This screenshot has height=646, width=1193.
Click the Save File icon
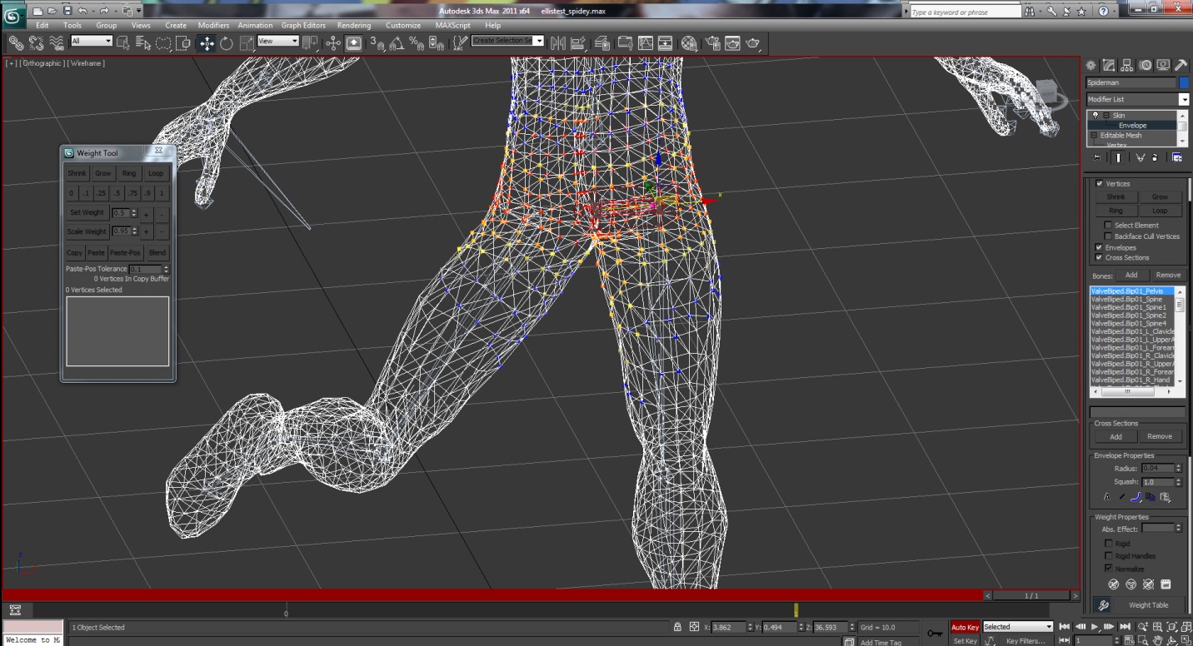(67, 11)
